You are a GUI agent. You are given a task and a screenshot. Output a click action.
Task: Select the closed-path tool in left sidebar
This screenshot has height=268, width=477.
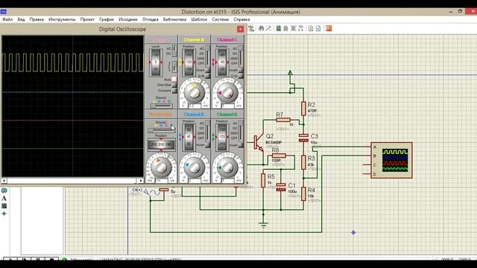(4, 191)
